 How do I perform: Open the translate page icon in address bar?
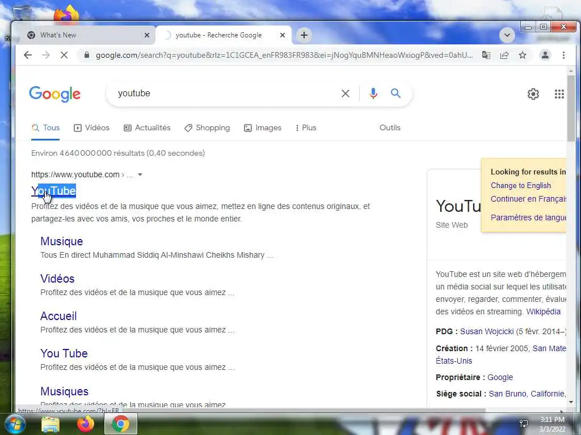click(x=486, y=55)
